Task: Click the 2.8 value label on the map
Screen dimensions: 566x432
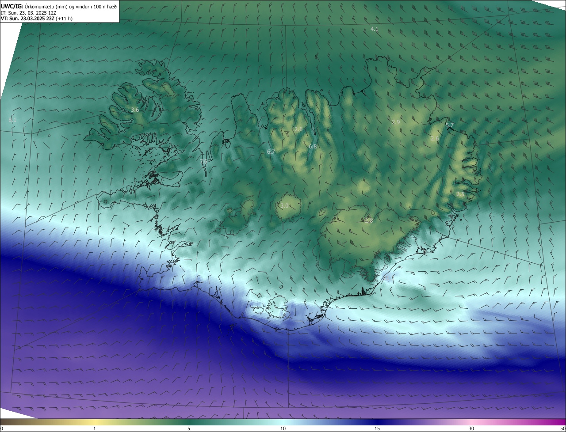Action: point(369,221)
